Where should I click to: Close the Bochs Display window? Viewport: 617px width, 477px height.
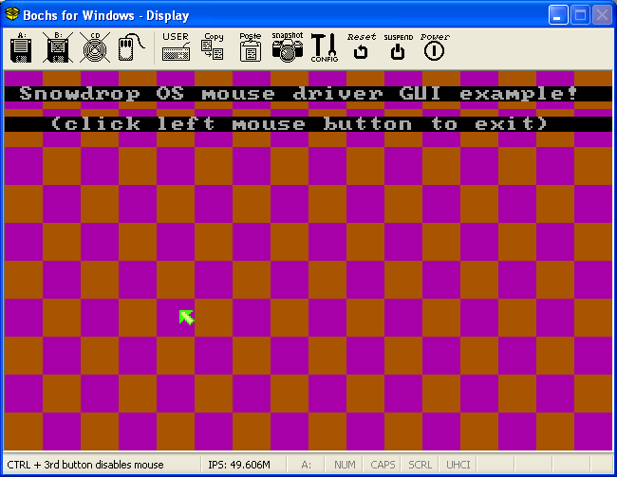point(602,15)
